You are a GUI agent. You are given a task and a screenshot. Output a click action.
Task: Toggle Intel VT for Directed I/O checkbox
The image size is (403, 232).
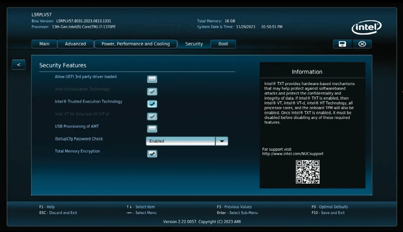pos(152,116)
